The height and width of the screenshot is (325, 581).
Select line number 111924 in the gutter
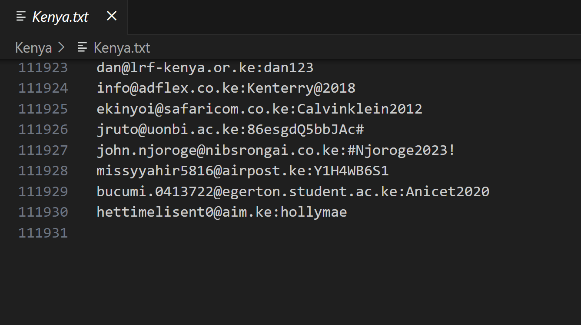pyautogui.click(x=43, y=88)
